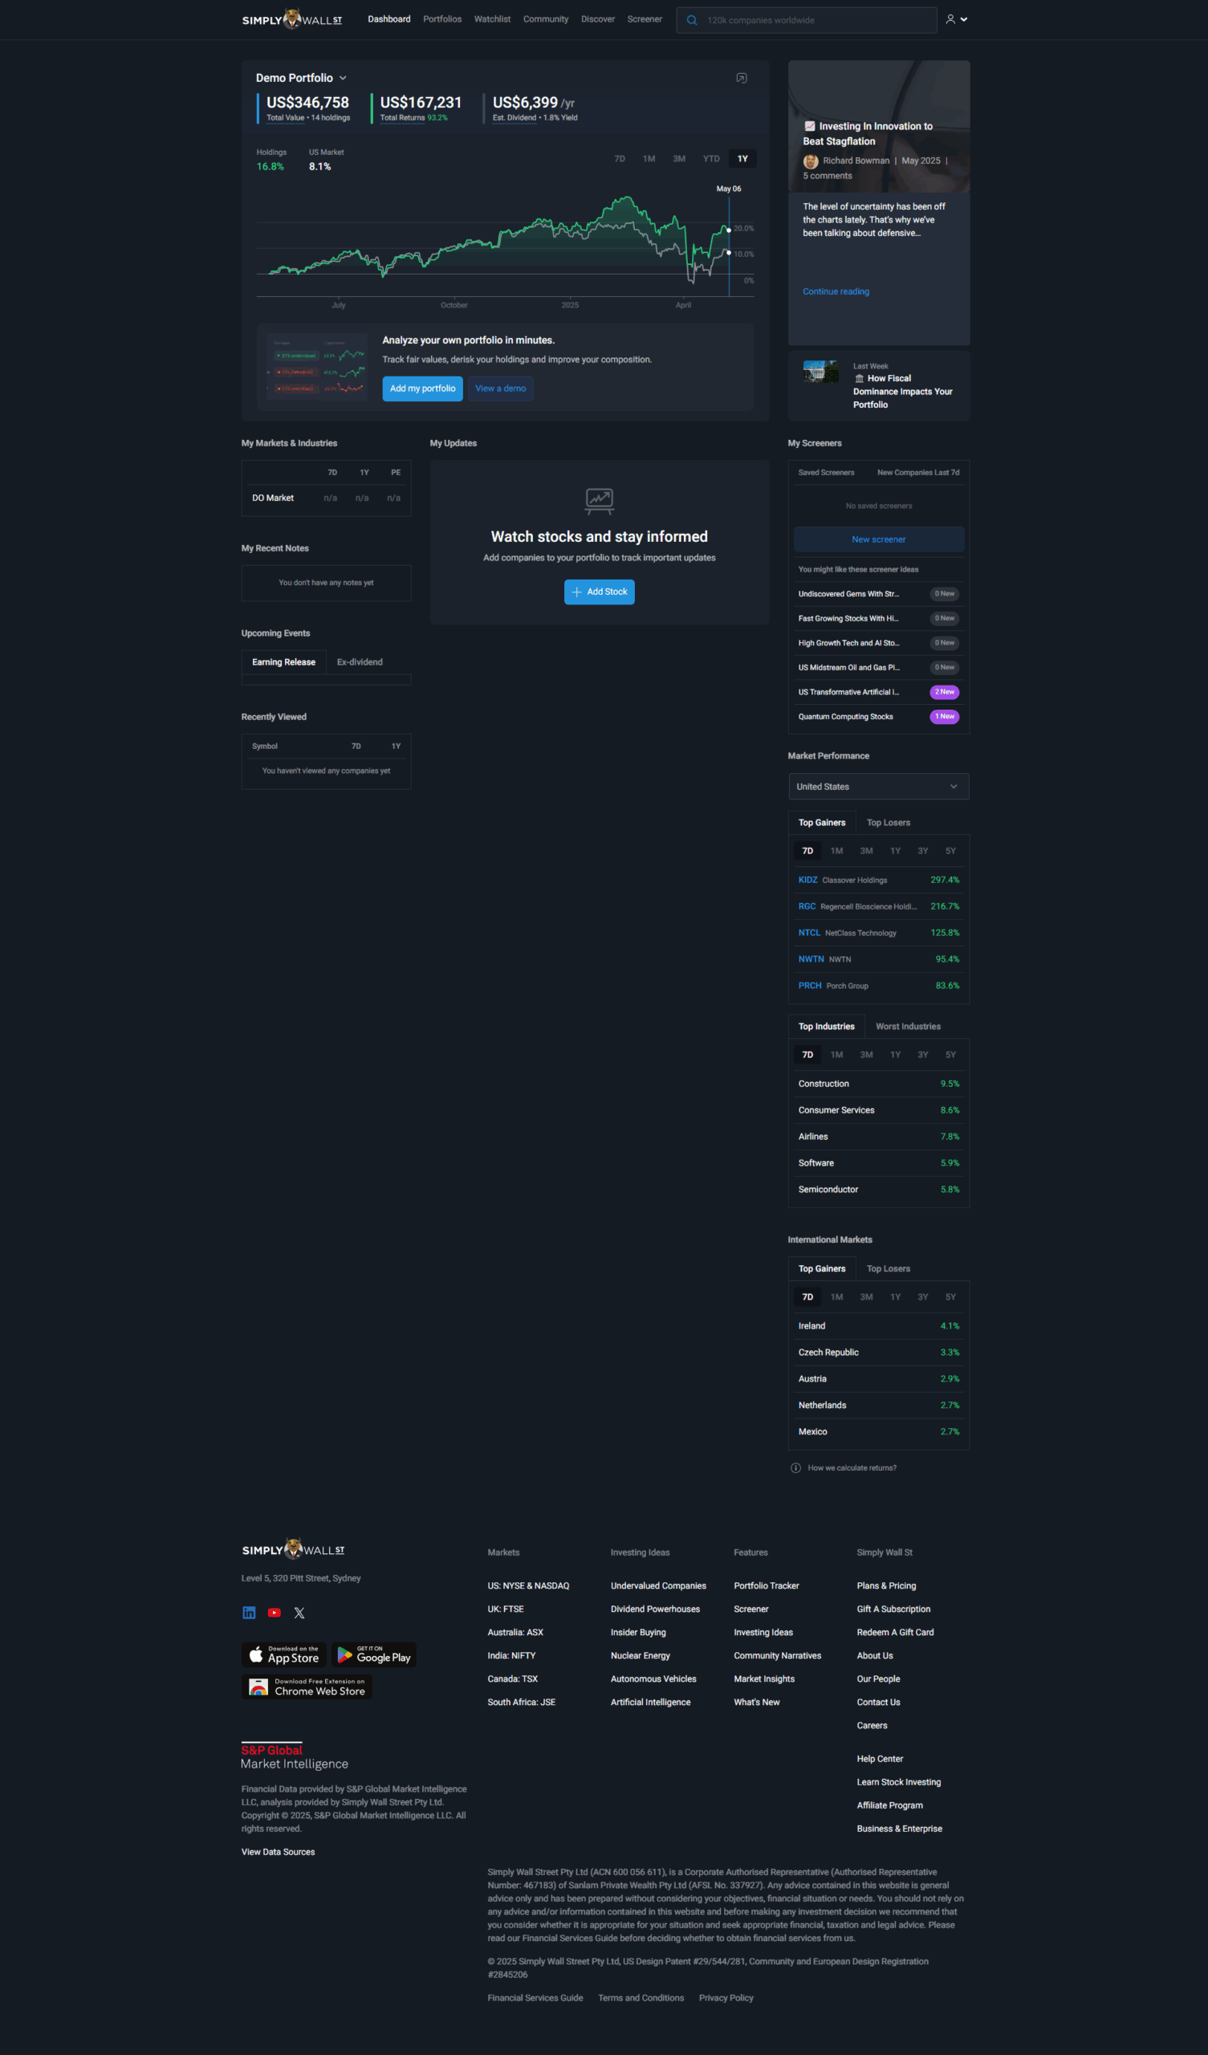Open the user account menu icon
The width and height of the screenshot is (1208, 2055).
click(956, 19)
